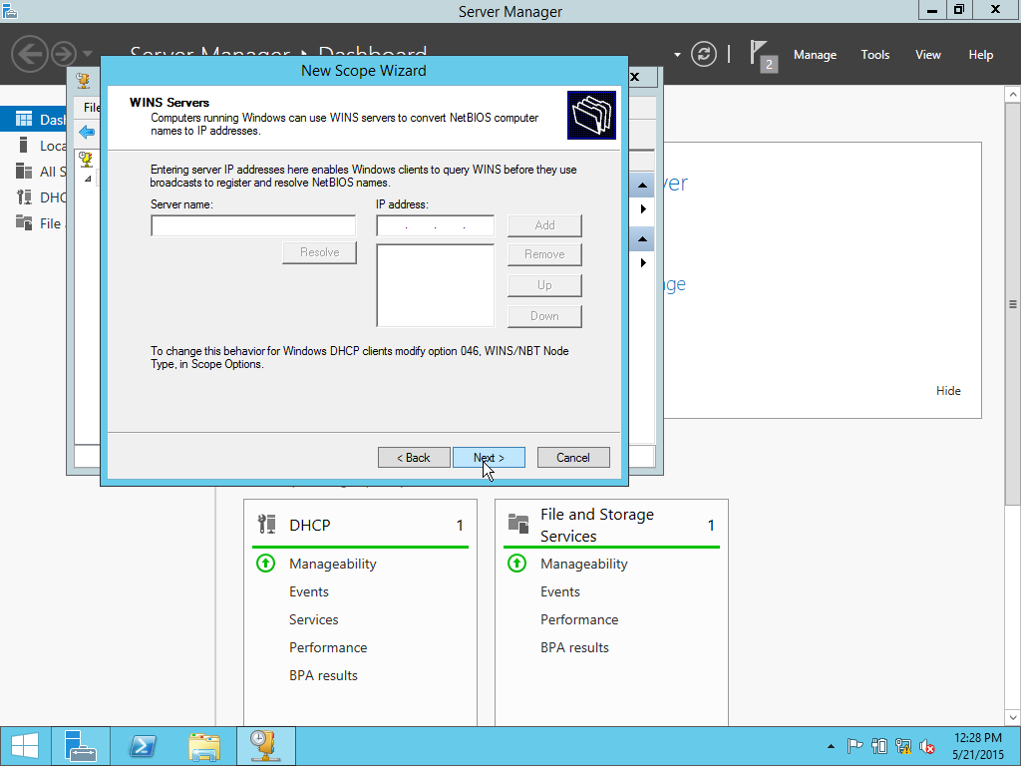
Task: Click the WINS server IP address list box
Action: coord(435,285)
